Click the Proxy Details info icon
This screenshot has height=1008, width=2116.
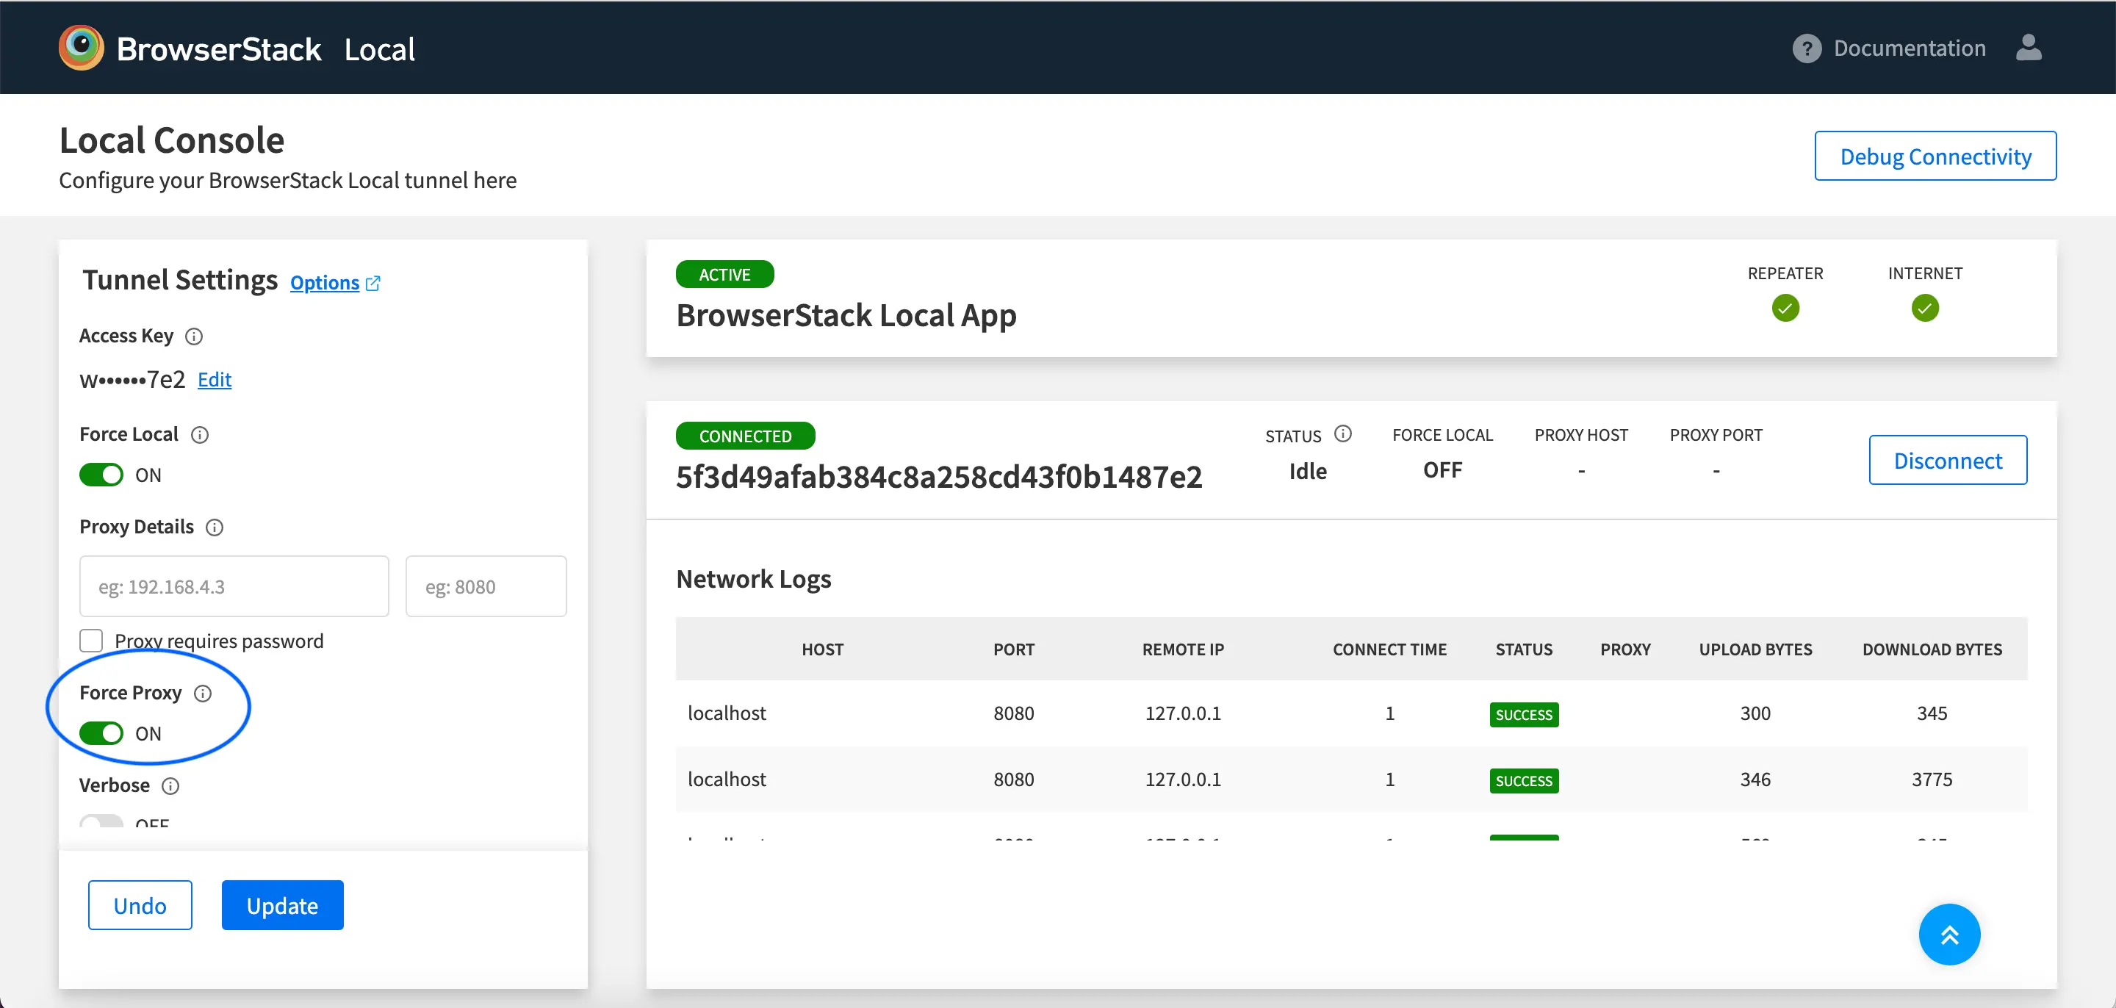tap(215, 528)
